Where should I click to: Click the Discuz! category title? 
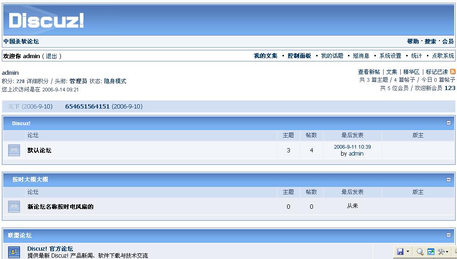pos(21,123)
